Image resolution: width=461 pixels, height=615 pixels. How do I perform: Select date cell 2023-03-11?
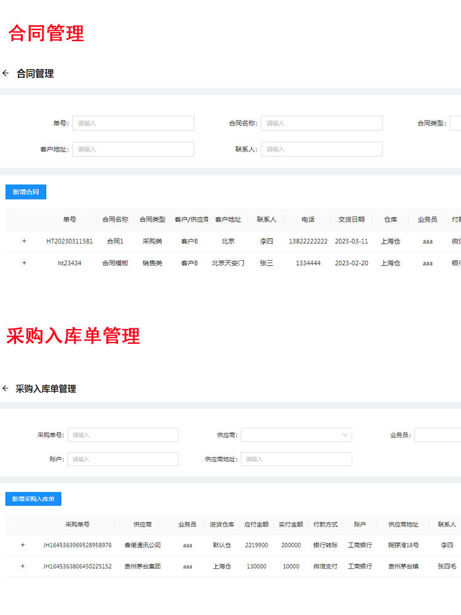click(352, 241)
